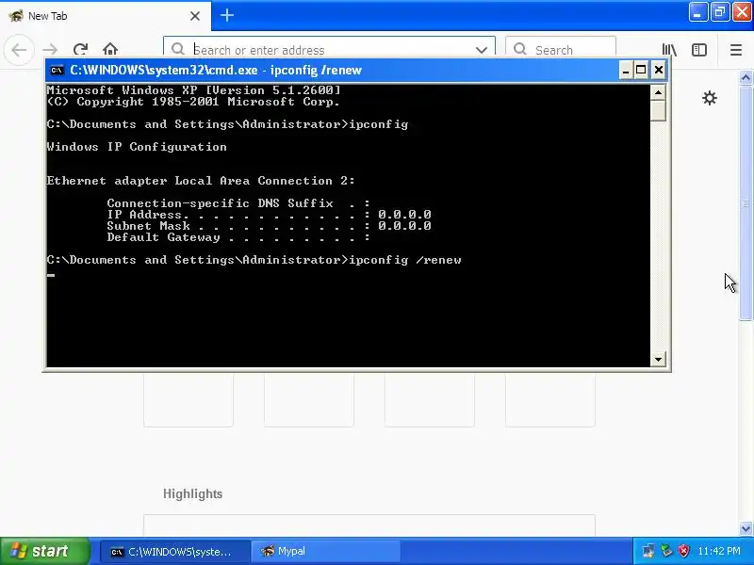This screenshot has width=754, height=565.
Task: Click the network connection tray icon
Action: [648, 551]
